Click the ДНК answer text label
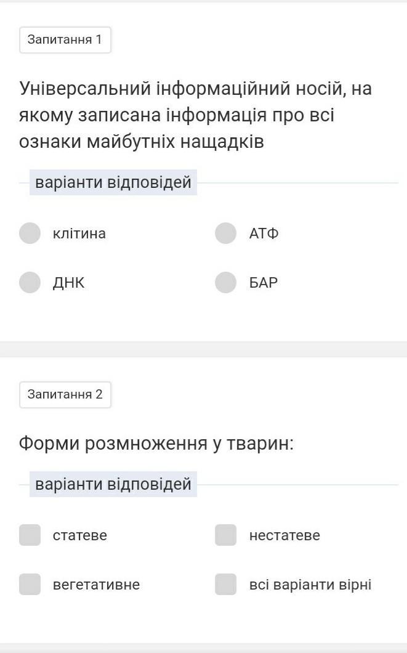Screen dimensions: 407x653 (69, 283)
